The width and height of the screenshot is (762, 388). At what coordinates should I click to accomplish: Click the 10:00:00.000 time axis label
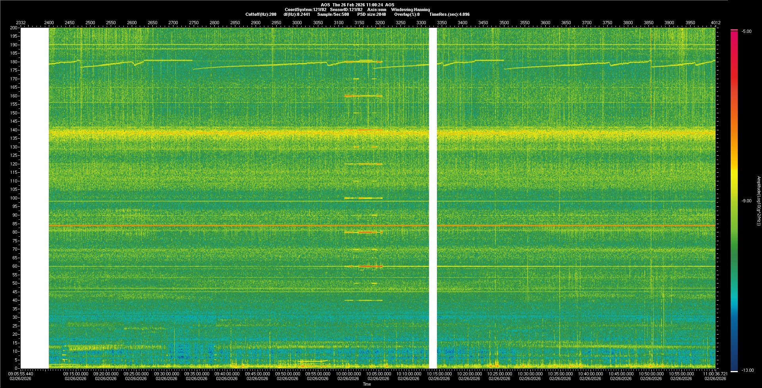click(348, 374)
